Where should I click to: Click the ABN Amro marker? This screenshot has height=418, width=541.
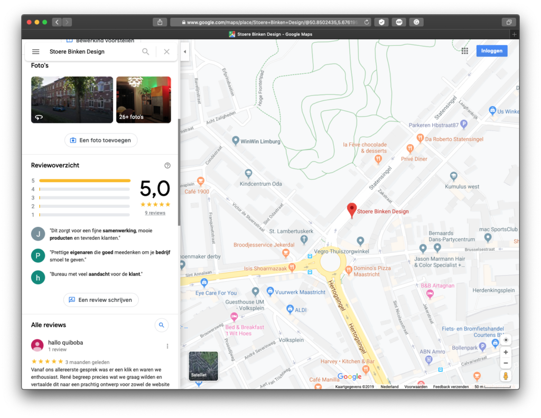(428, 360)
